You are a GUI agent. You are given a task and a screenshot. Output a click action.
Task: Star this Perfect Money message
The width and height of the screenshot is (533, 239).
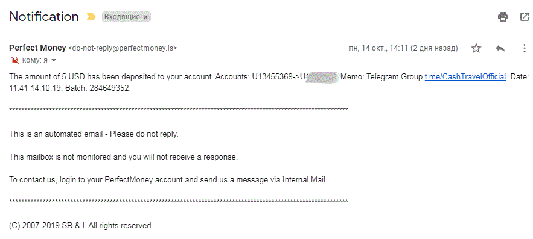point(476,48)
